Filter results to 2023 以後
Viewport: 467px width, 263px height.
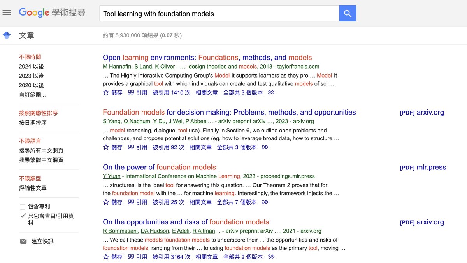click(x=31, y=76)
